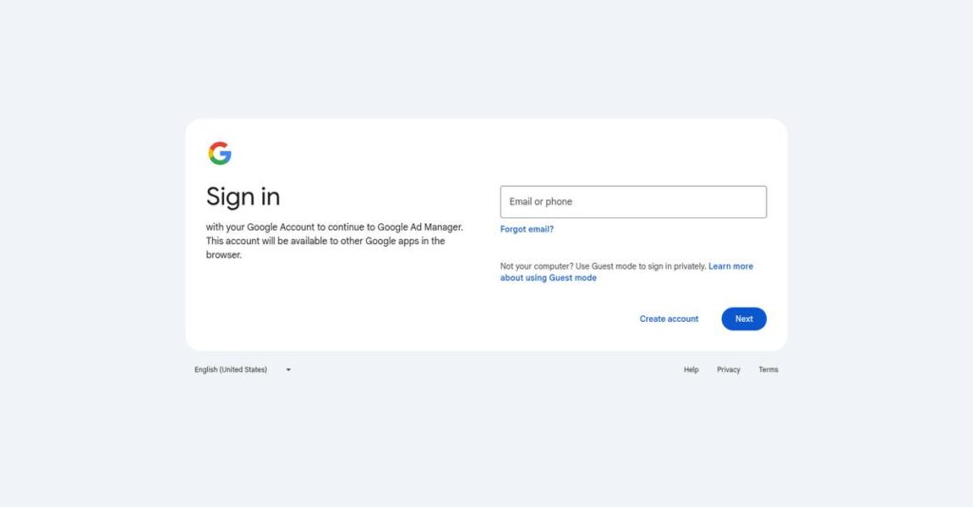Click the blue Next button

(744, 319)
